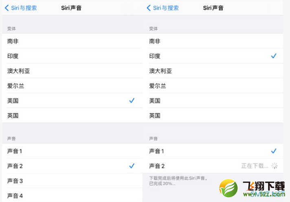
Task: Choose 声音 2 in left screen
Action: (x=72, y=166)
